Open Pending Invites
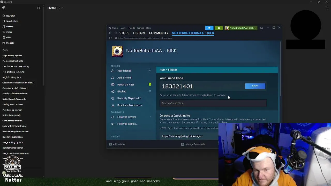This screenshot has width=331, height=186. coord(126,84)
